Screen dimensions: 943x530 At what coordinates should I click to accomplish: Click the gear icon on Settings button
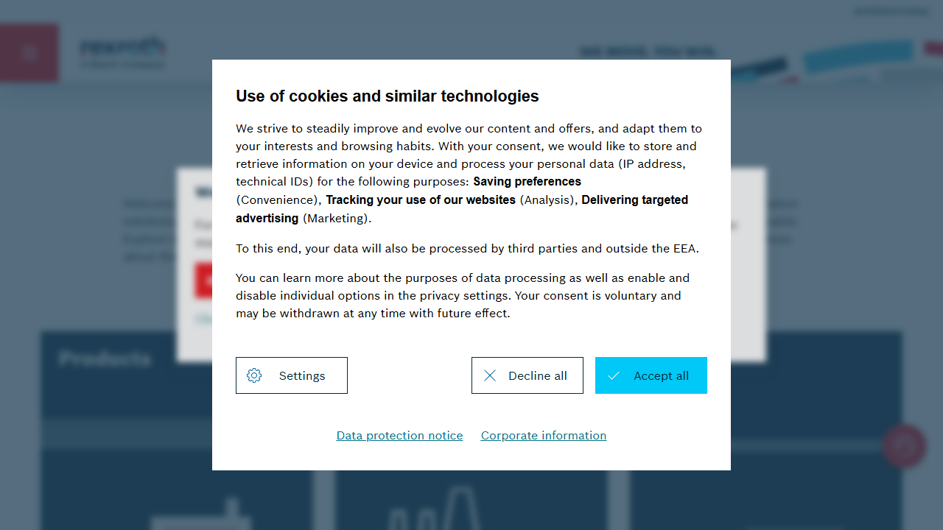tap(254, 375)
